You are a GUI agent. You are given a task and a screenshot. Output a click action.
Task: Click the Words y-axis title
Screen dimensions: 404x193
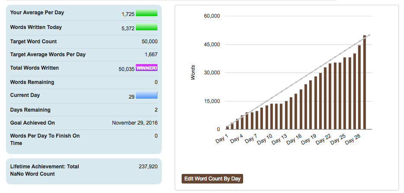coord(193,72)
